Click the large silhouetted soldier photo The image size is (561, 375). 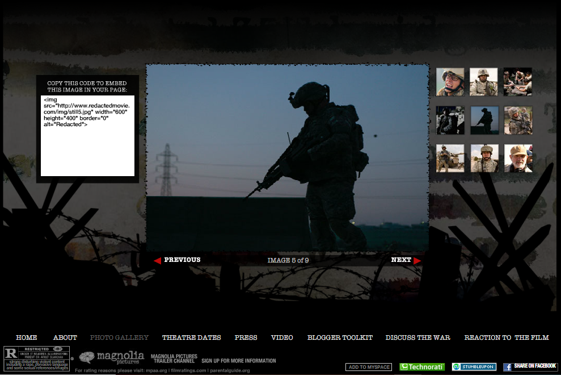point(287,158)
